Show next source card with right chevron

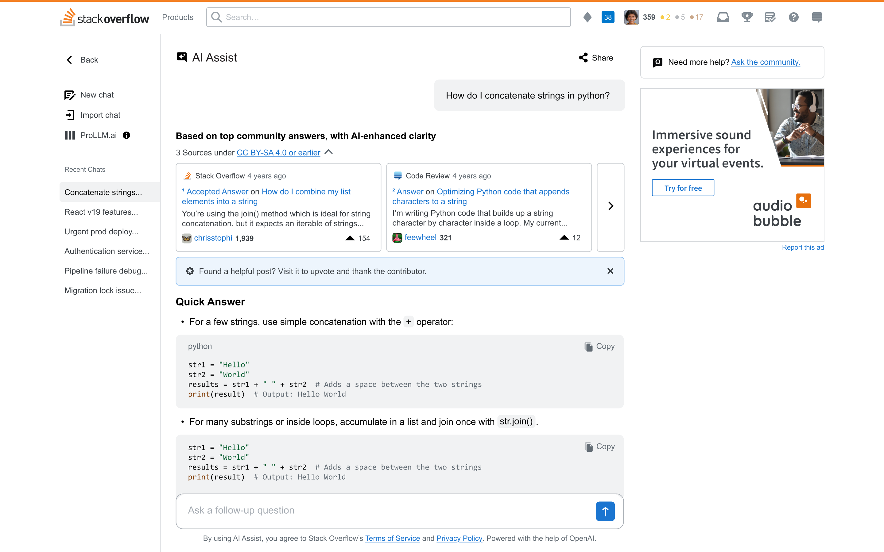611,206
